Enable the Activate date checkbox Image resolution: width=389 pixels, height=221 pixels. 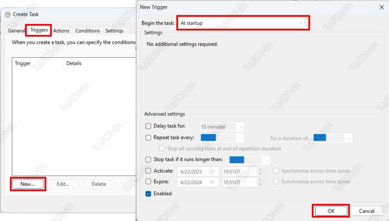[148, 171]
